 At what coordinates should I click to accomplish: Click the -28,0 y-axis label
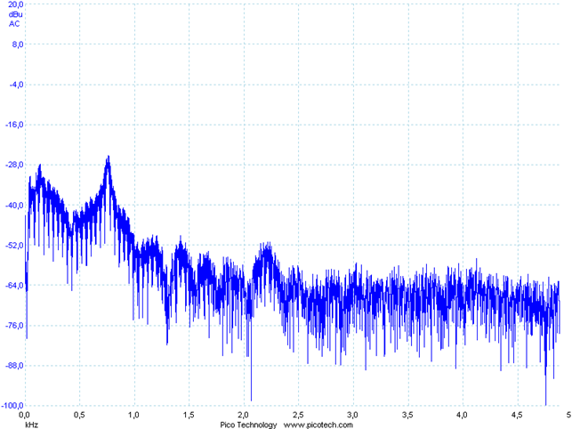coord(14,165)
